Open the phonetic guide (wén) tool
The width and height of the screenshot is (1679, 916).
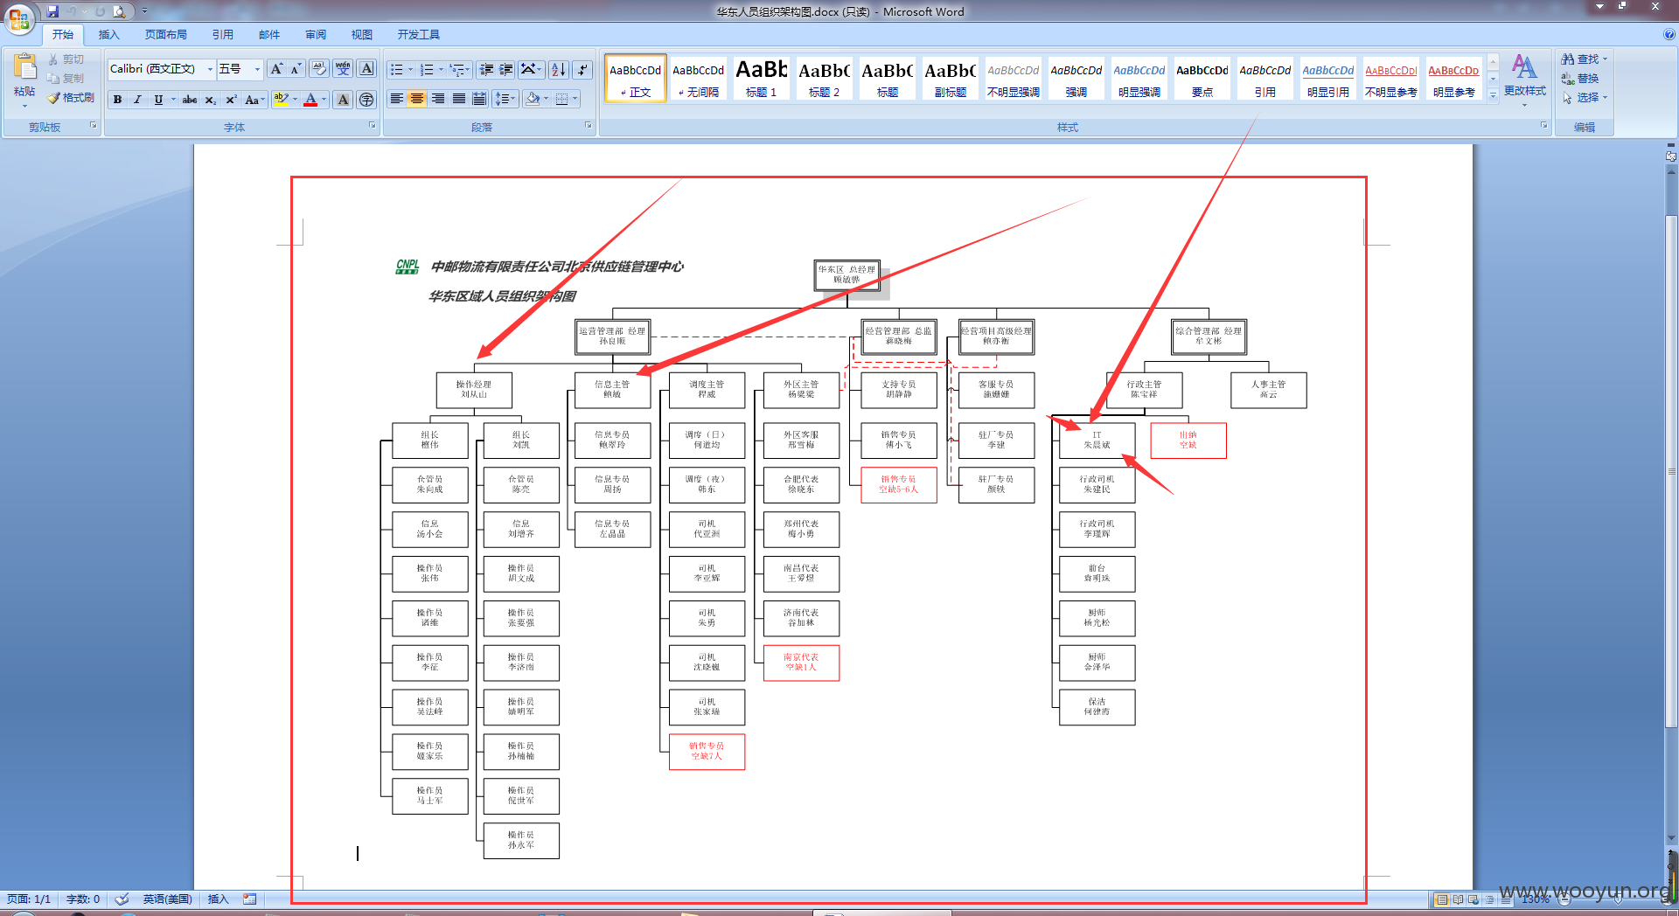coord(343,69)
